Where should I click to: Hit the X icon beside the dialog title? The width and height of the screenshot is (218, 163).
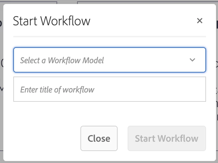click(x=199, y=21)
